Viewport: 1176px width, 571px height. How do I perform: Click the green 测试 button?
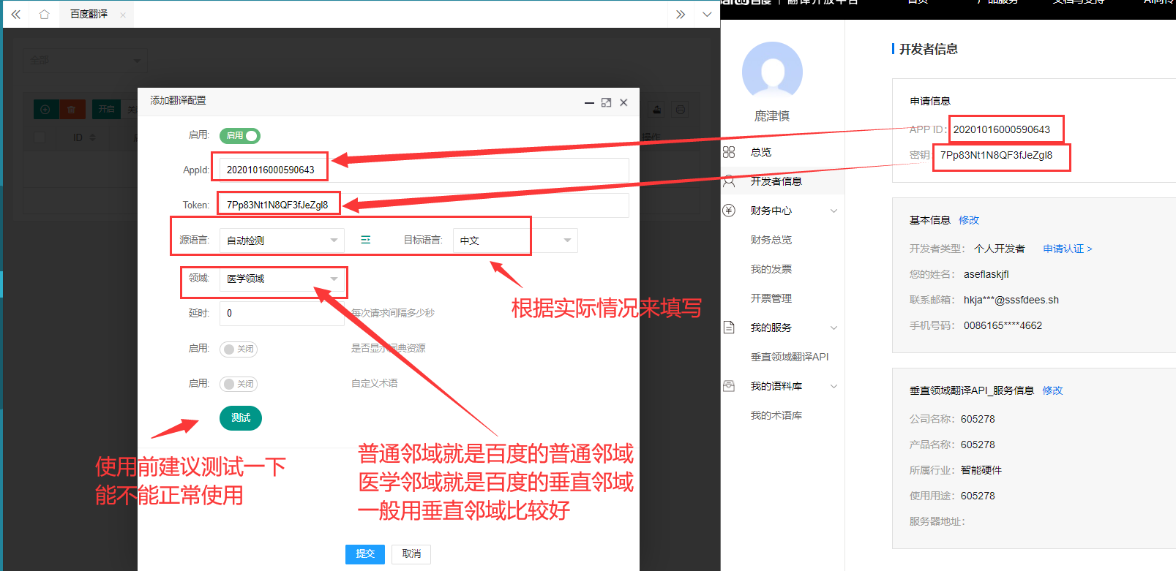tap(241, 417)
